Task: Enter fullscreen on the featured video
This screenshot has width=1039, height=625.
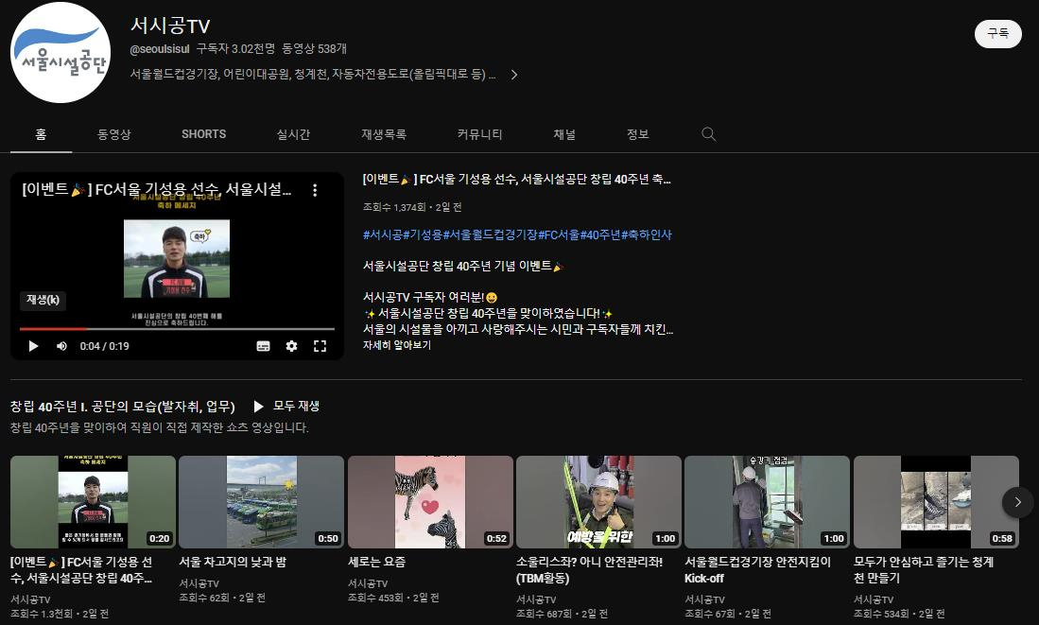Action: tap(320, 346)
